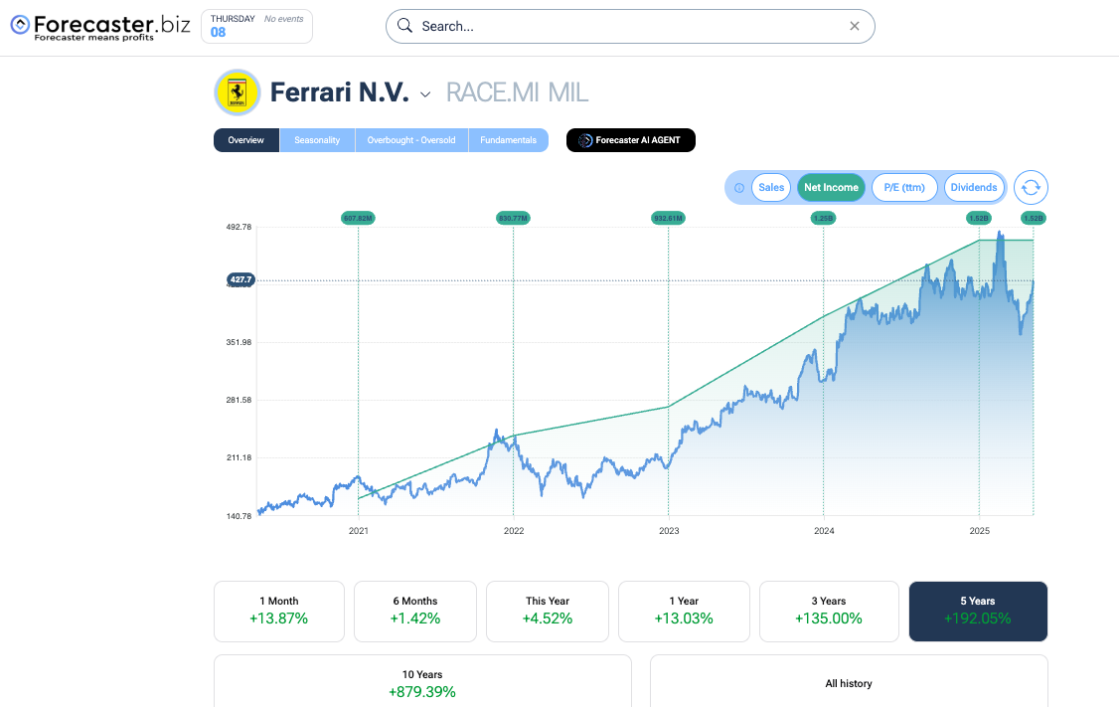Click the search magnifier icon

coord(404,26)
